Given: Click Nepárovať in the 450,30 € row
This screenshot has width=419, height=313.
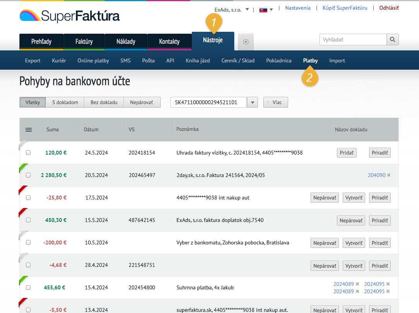Looking at the screenshot, I should 351,220.
